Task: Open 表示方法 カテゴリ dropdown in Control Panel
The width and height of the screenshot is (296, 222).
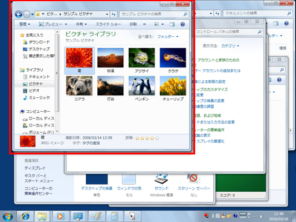Action: click(230, 46)
